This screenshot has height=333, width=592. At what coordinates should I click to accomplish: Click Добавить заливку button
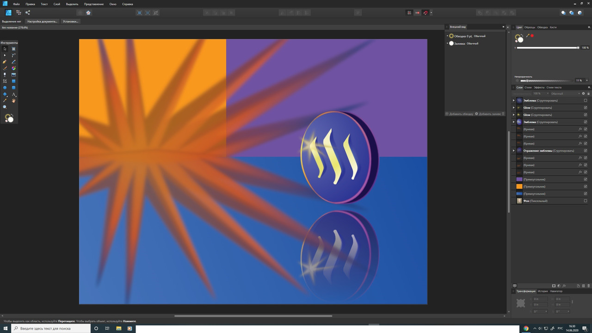(489, 114)
